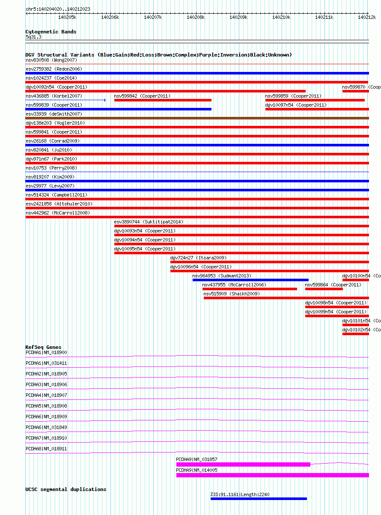The image size is (381, 515).
Task: Click the dgv10098n54 (Cooper2011) label
Action: click(x=336, y=303)
